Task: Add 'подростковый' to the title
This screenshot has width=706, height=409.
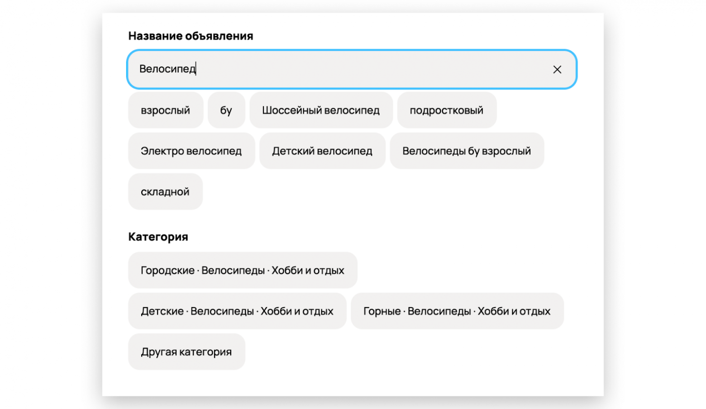Action: coord(446,110)
